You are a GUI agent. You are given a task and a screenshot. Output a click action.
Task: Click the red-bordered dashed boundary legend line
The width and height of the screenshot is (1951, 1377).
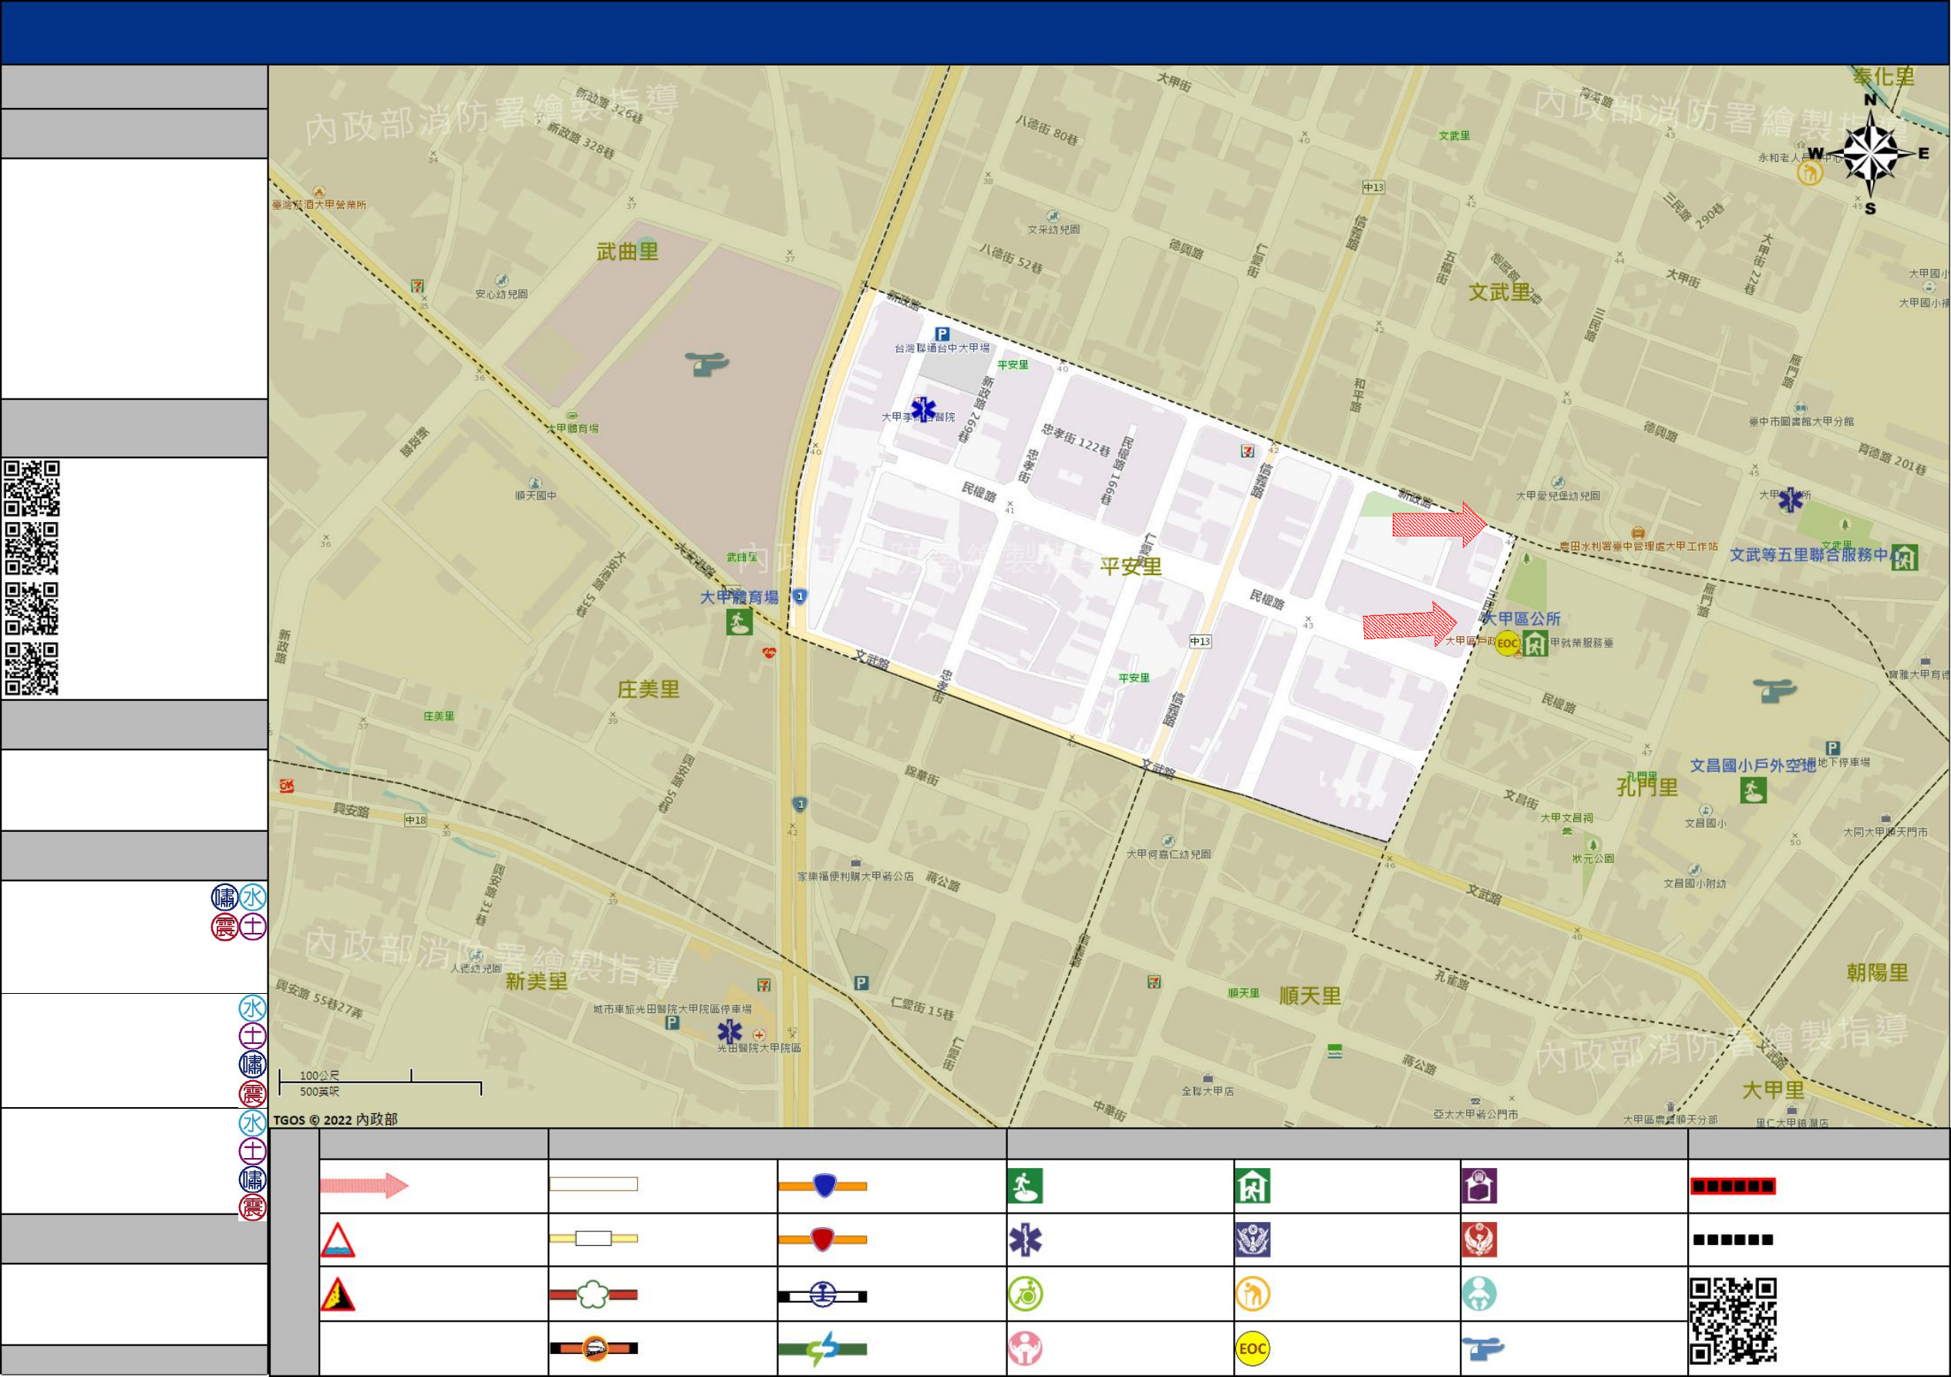coord(1734,1186)
